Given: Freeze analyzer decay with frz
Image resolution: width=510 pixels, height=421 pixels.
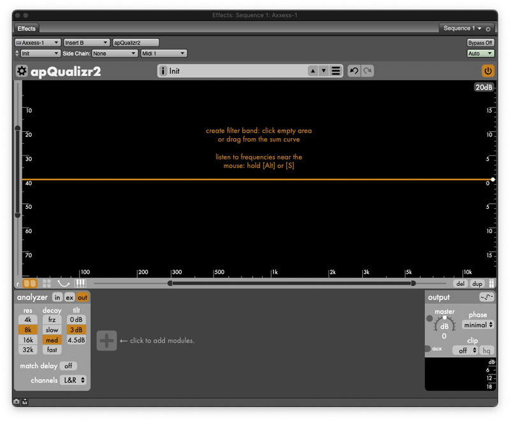Looking at the screenshot, I should pos(52,320).
